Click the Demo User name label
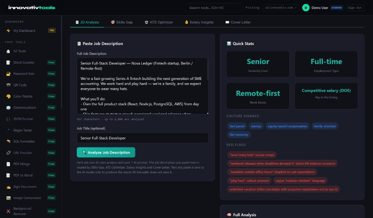373x218 pixels. pos(320,8)
